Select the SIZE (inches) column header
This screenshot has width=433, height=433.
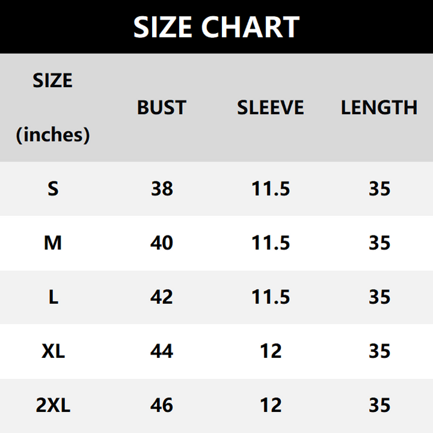coord(53,107)
